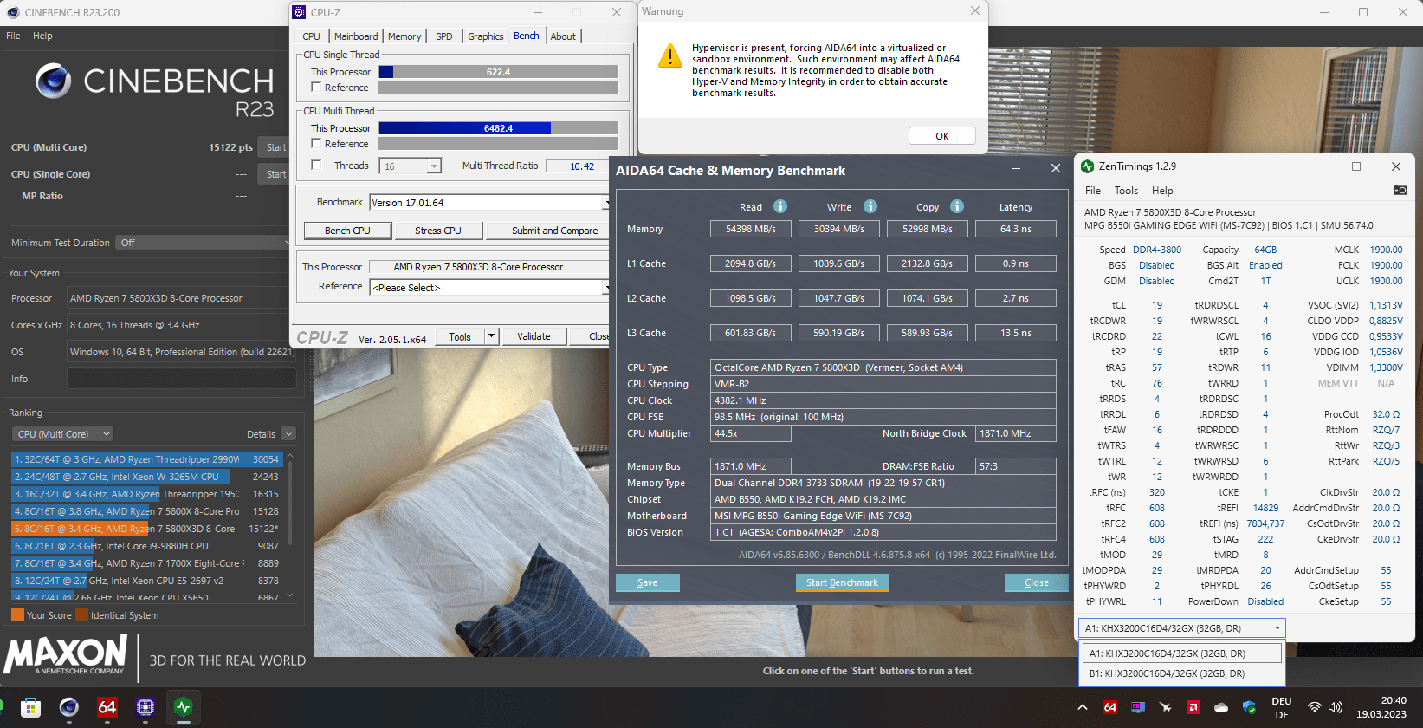
Task: Click the info icon next to Write
Action: click(870, 206)
